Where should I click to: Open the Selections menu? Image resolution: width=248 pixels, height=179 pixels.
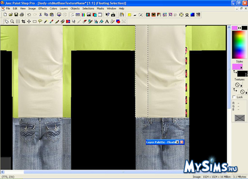tap(88, 9)
